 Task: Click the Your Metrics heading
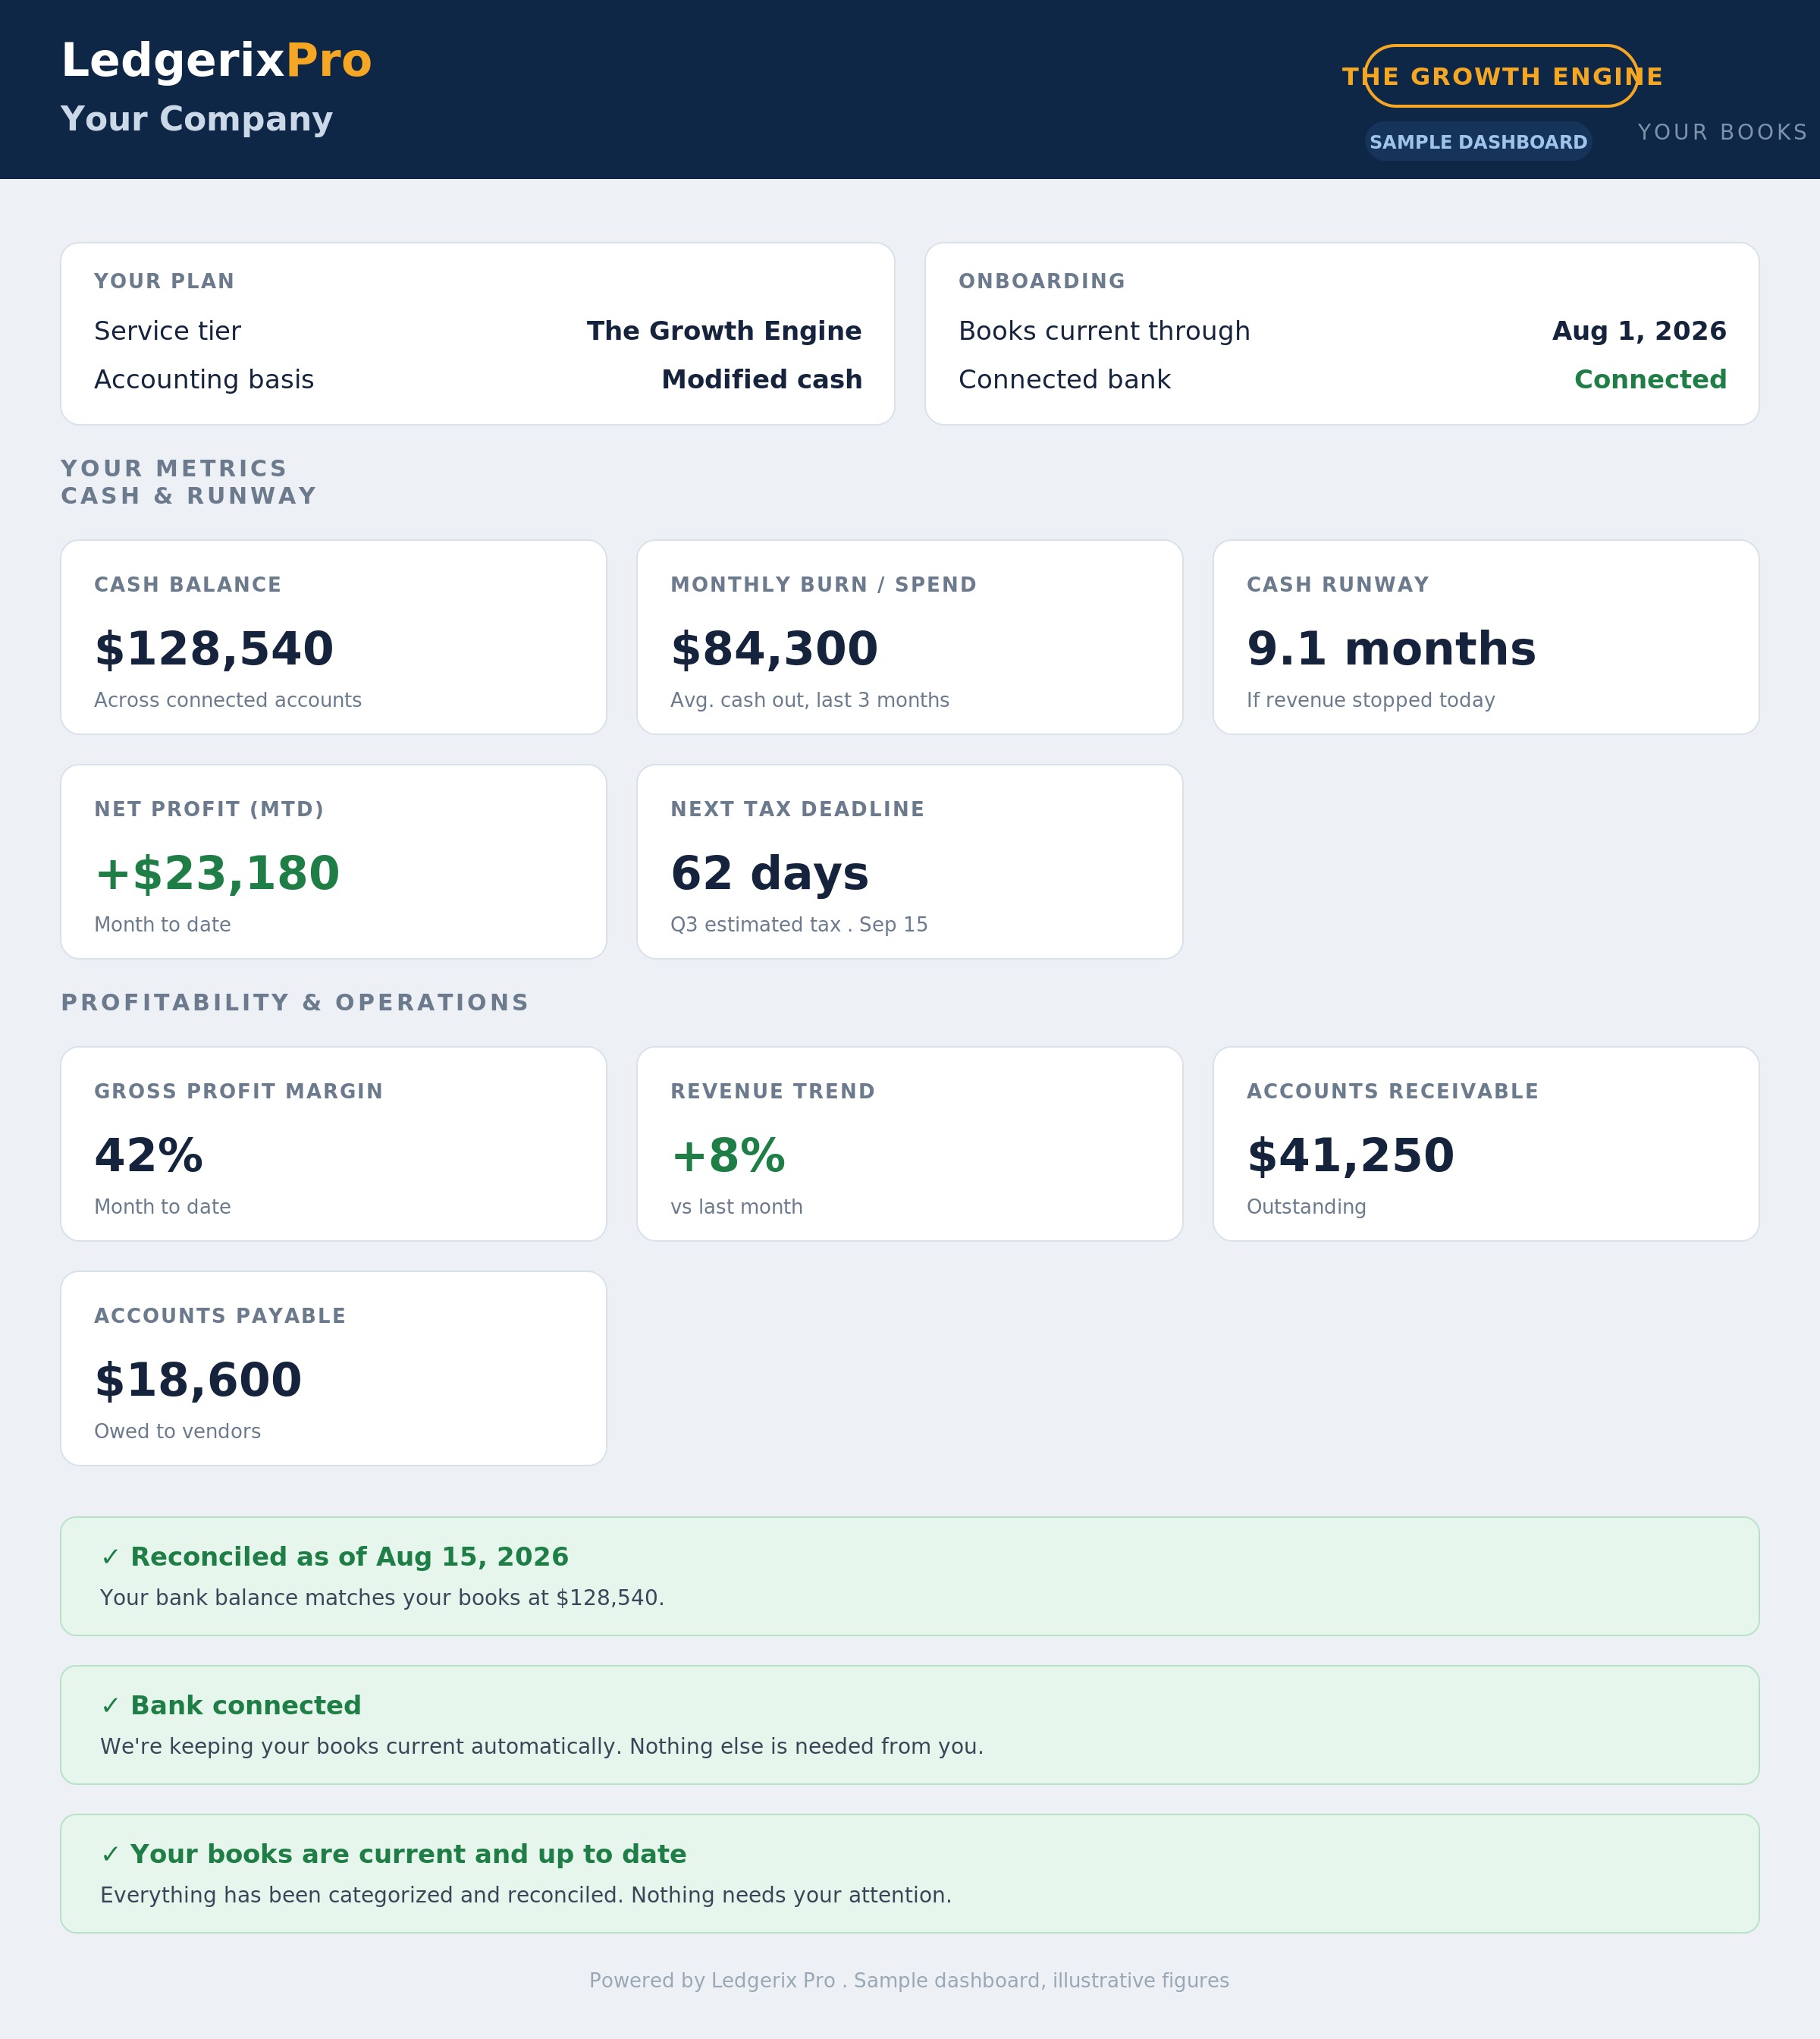(x=174, y=470)
